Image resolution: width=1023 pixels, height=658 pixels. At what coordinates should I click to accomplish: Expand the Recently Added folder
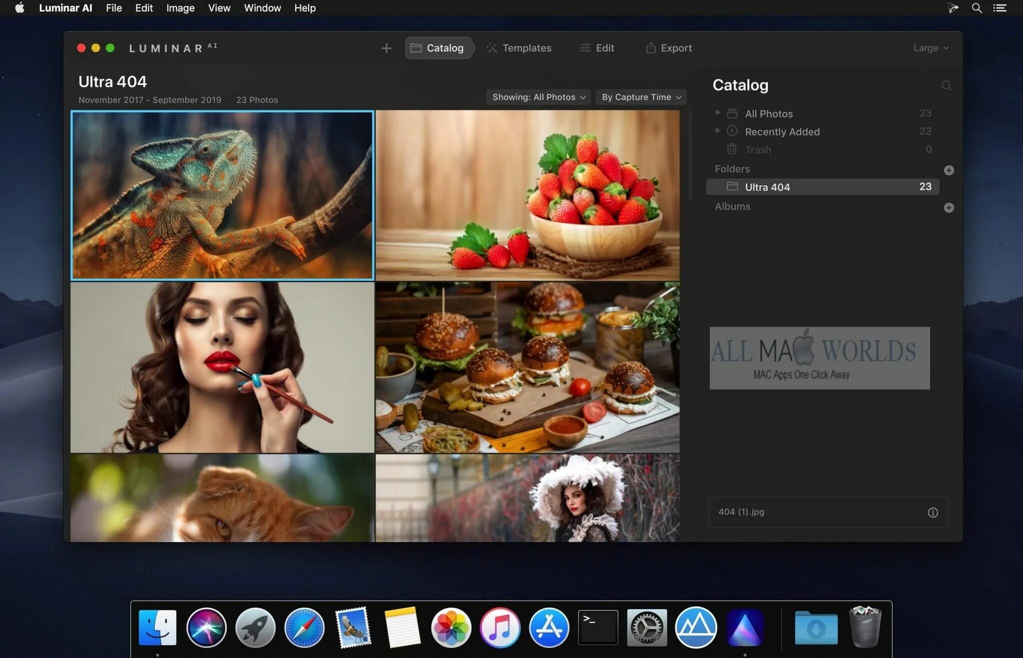coord(717,131)
